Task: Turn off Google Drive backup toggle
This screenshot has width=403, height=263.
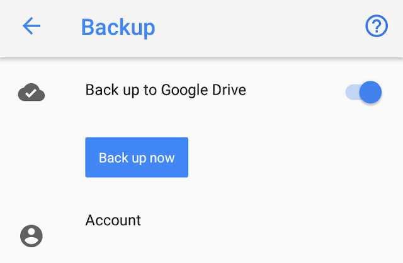Action: pos(363,92)
